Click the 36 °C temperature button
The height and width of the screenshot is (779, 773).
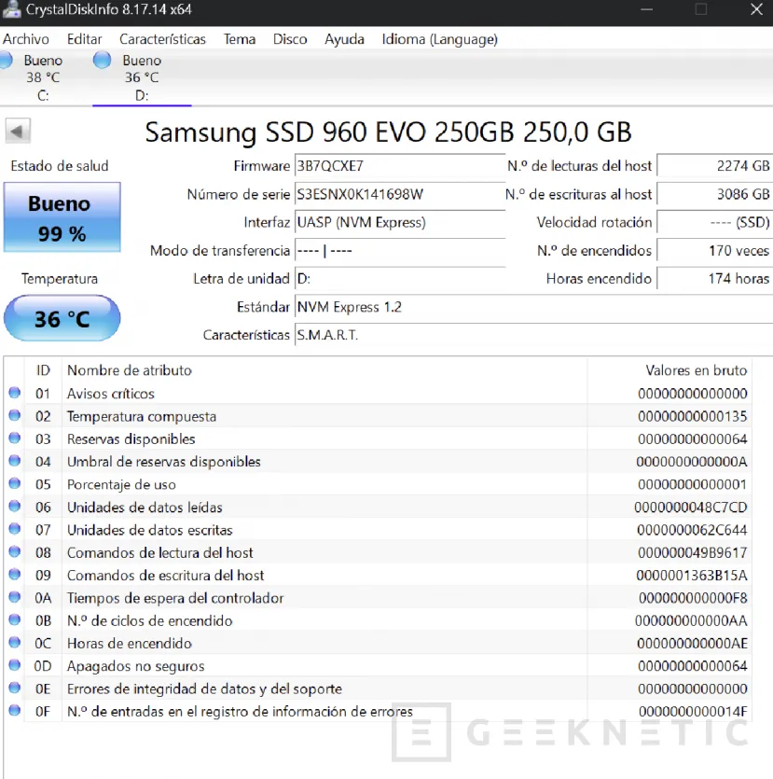[62, 318]
